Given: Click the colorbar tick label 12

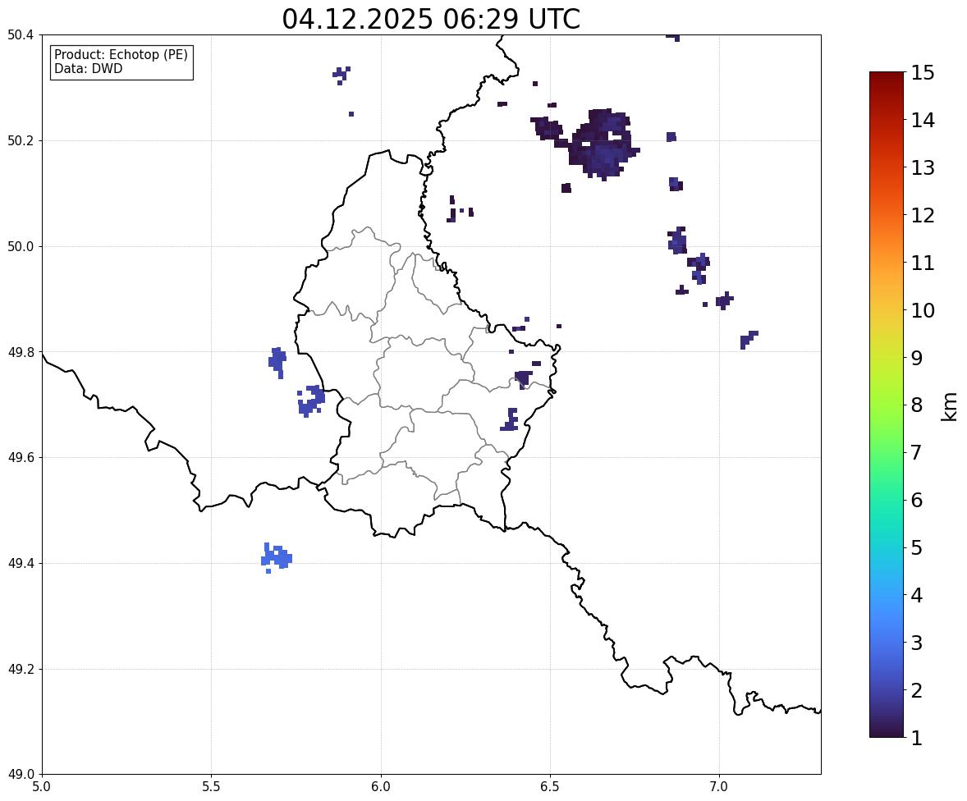Looking at the screenshot, I should click(x=923, y=215).
